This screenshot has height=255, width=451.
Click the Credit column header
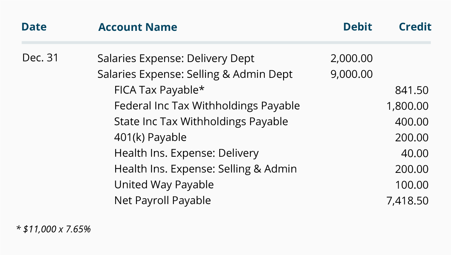pyautogui.click(x=415, y=27)
